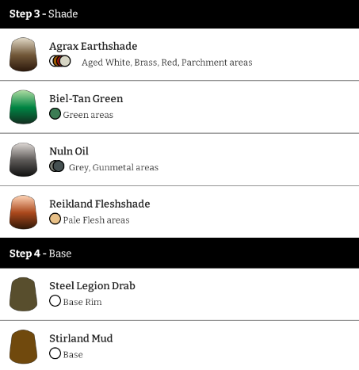
Task: Click the grey swatches beside Grey, Gunmetal areas
Action: 57,166
